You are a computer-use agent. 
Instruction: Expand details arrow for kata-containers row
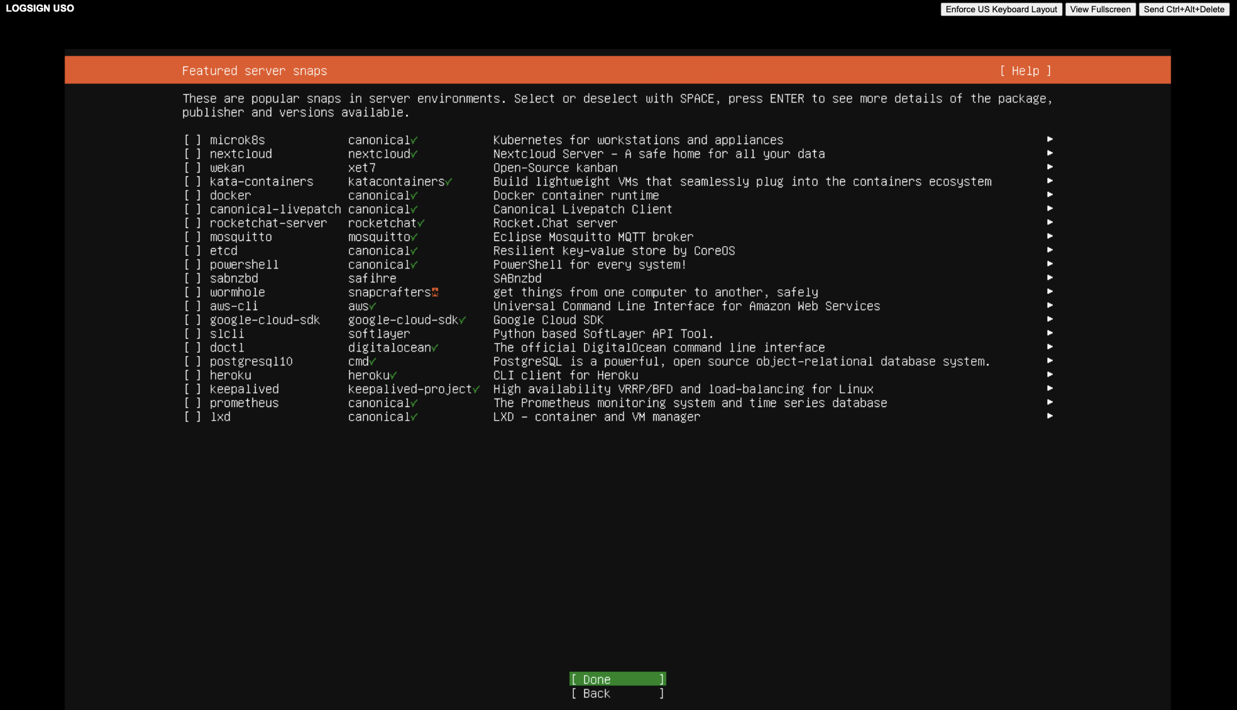tap(1050, 181)
